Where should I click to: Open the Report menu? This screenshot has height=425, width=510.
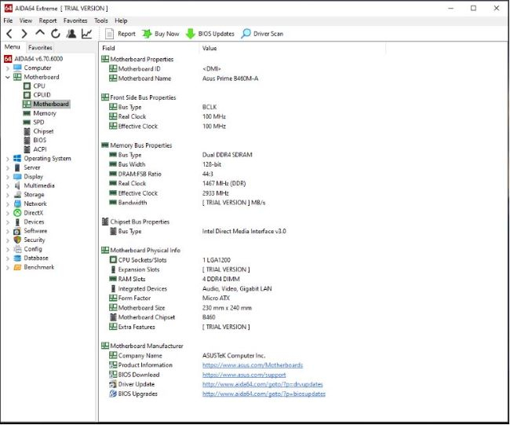tap(48, 20)
